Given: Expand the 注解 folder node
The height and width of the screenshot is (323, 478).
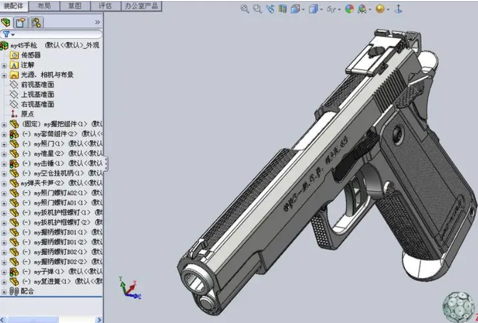Looking at the screenshot, I should pos(4,65).
